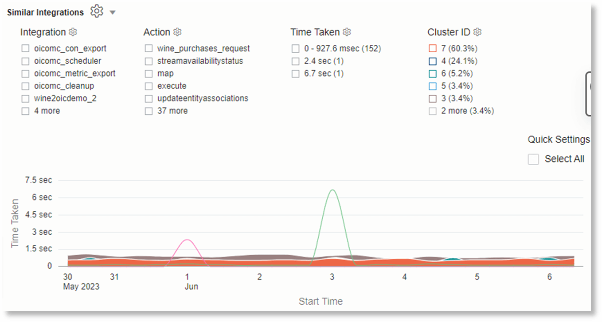The image size is (602, 322).
Task: Enable the oicomc_con_export integration filter
Action: click(x=25, y=48)
